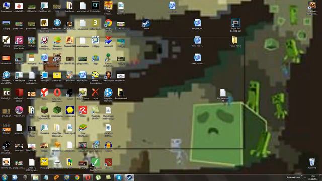Open Steam from the taskbar

129,177
